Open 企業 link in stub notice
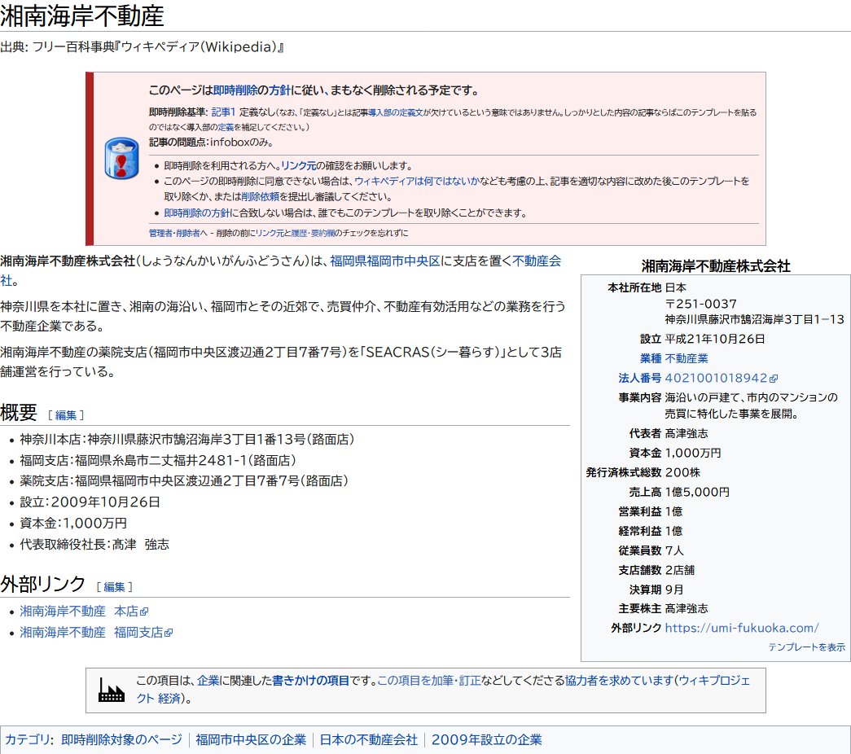The width and height of the screenshot is (851, 754). (208, 680)
